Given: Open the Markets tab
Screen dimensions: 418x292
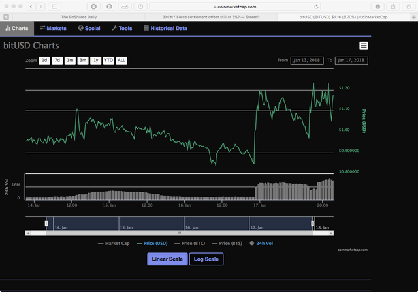Looking at the screenshot, I should (x=54, y=28).
